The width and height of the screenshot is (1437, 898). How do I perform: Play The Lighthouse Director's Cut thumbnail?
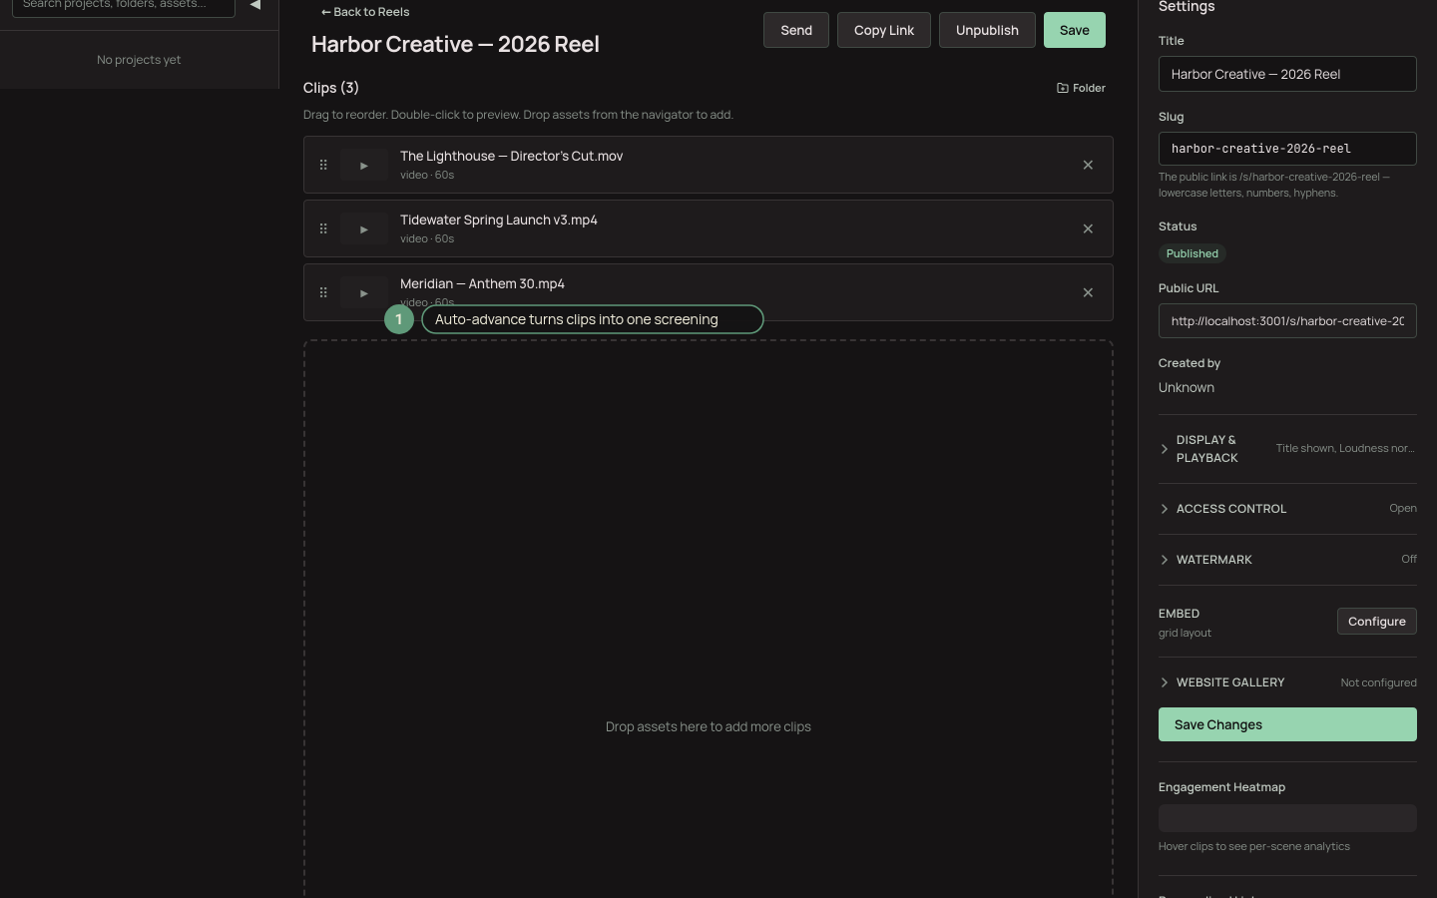(x=364, y=166)
